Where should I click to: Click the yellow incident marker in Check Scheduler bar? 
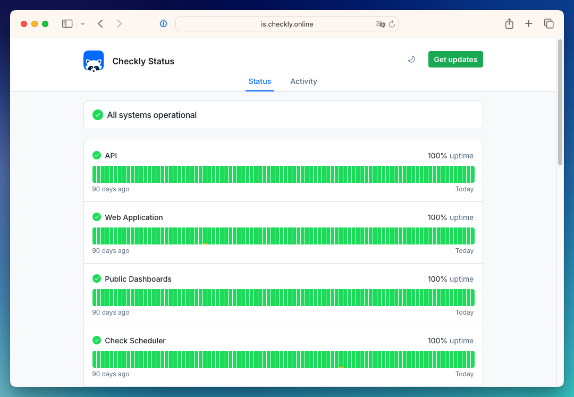341,367
